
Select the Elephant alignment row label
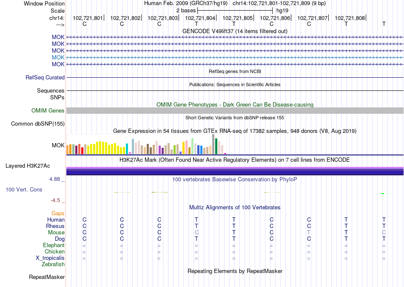point(54,245)
